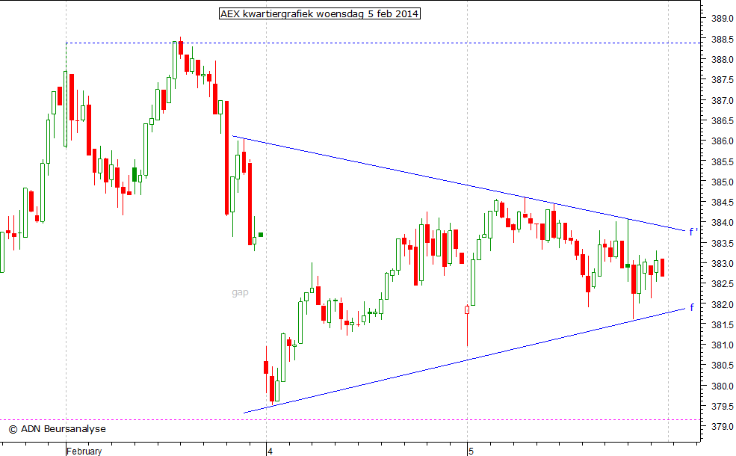The width and height of the screenshot is (736, 456).
Task: Click the 385.0 price axis value
Action: pos(723,182)
